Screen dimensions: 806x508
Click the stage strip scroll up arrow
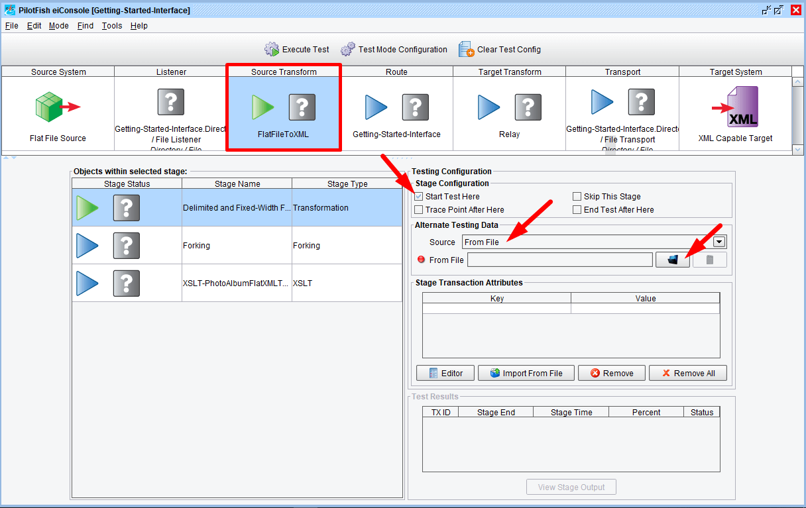click(798, 82)
